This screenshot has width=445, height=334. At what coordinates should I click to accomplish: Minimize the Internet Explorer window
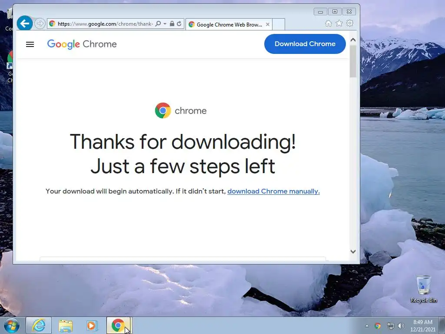tap(320, 12)
